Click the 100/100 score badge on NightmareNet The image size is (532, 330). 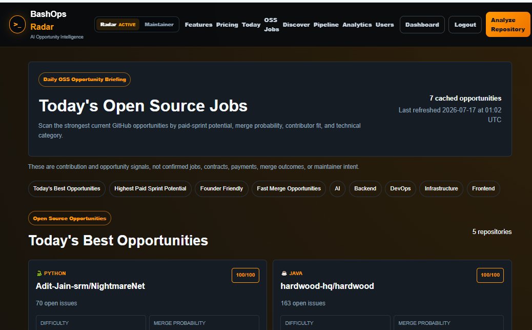(245, 275)
